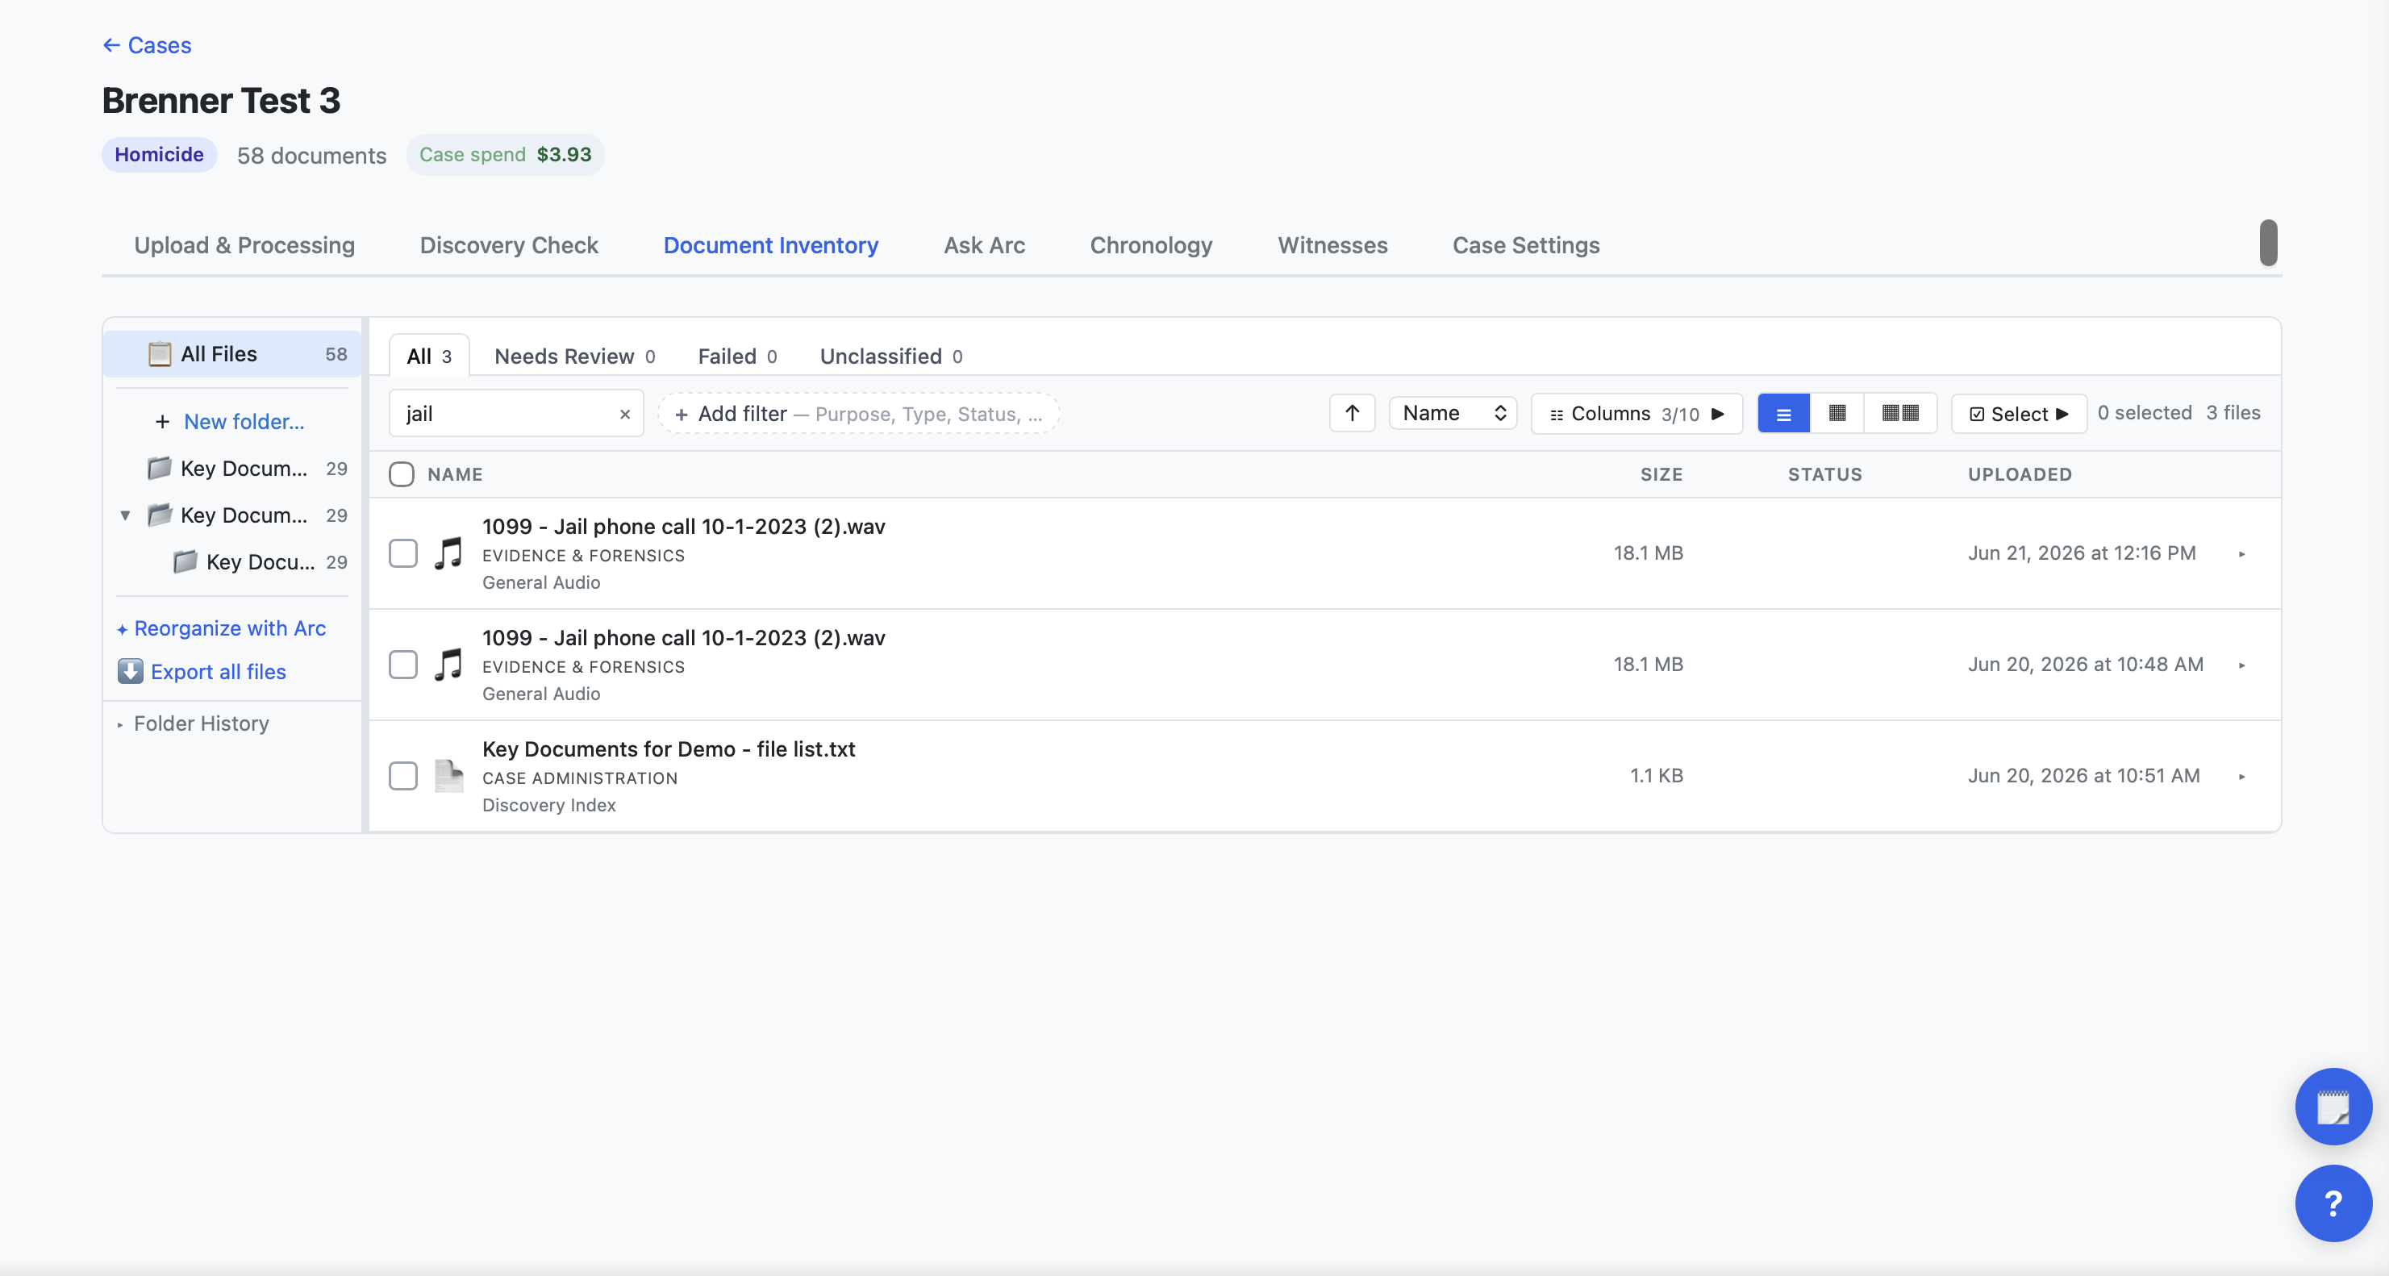Select All Files in the folder sidebar

click(x=233, y=354)
